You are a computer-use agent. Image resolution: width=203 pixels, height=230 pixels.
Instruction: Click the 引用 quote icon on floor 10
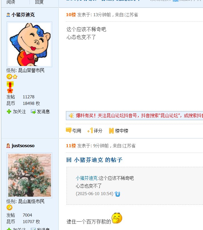68,130
